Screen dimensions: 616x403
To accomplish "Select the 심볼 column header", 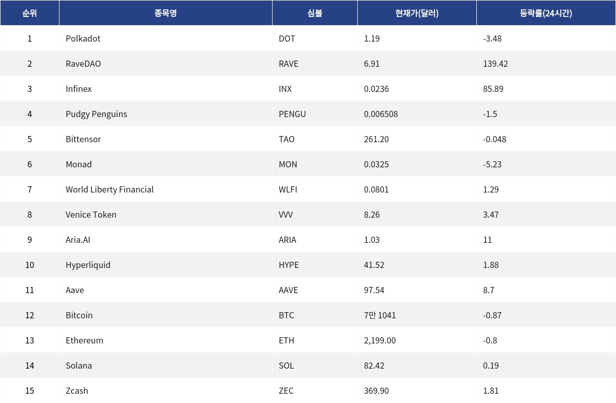I will (x=315, y=13).
